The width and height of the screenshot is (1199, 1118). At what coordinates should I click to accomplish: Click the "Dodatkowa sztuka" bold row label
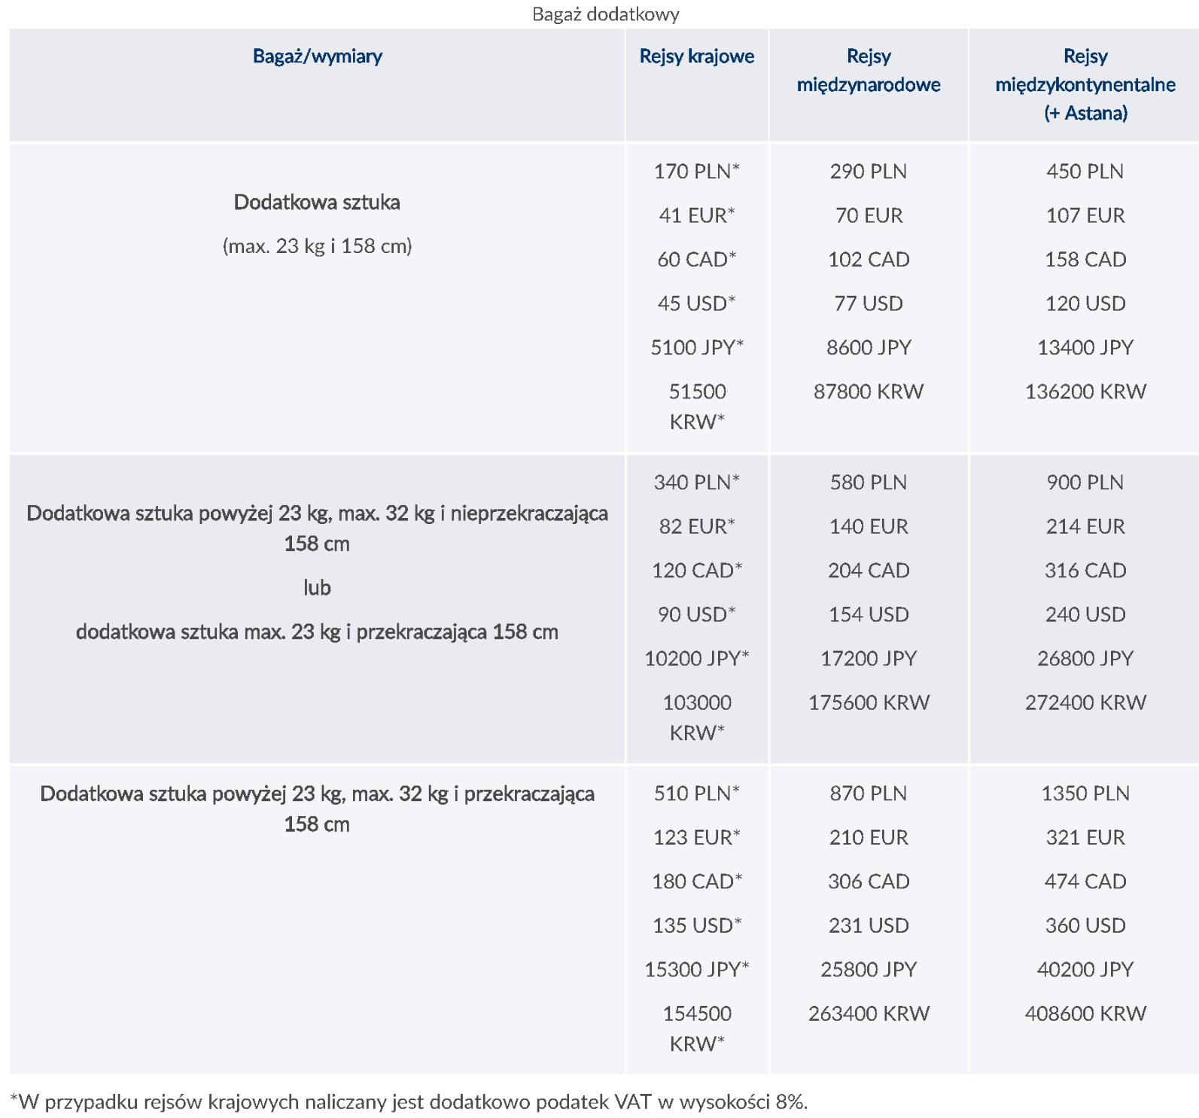point(317,203)
